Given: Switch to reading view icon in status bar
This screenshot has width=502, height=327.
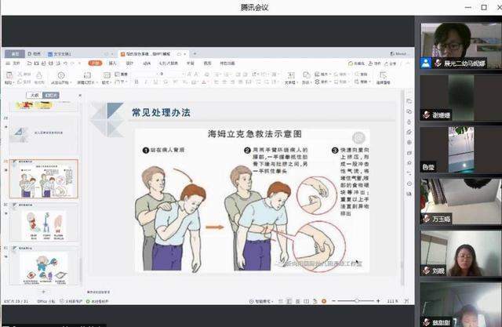Looking at the screenshot, I should coord(307,301).
